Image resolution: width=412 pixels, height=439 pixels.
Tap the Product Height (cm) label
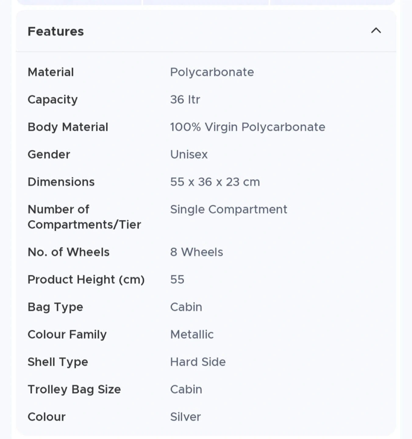[x=86, y=280]
